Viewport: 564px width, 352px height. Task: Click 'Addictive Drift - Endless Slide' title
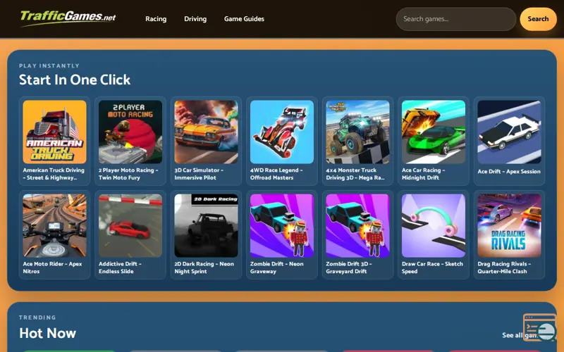(120, 268)
